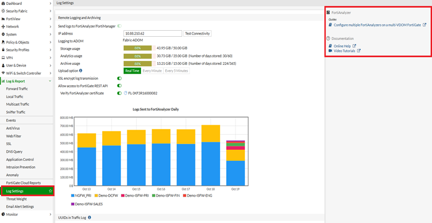Click the User & Device person icon
Screen dimensions: 432x223
3,65
